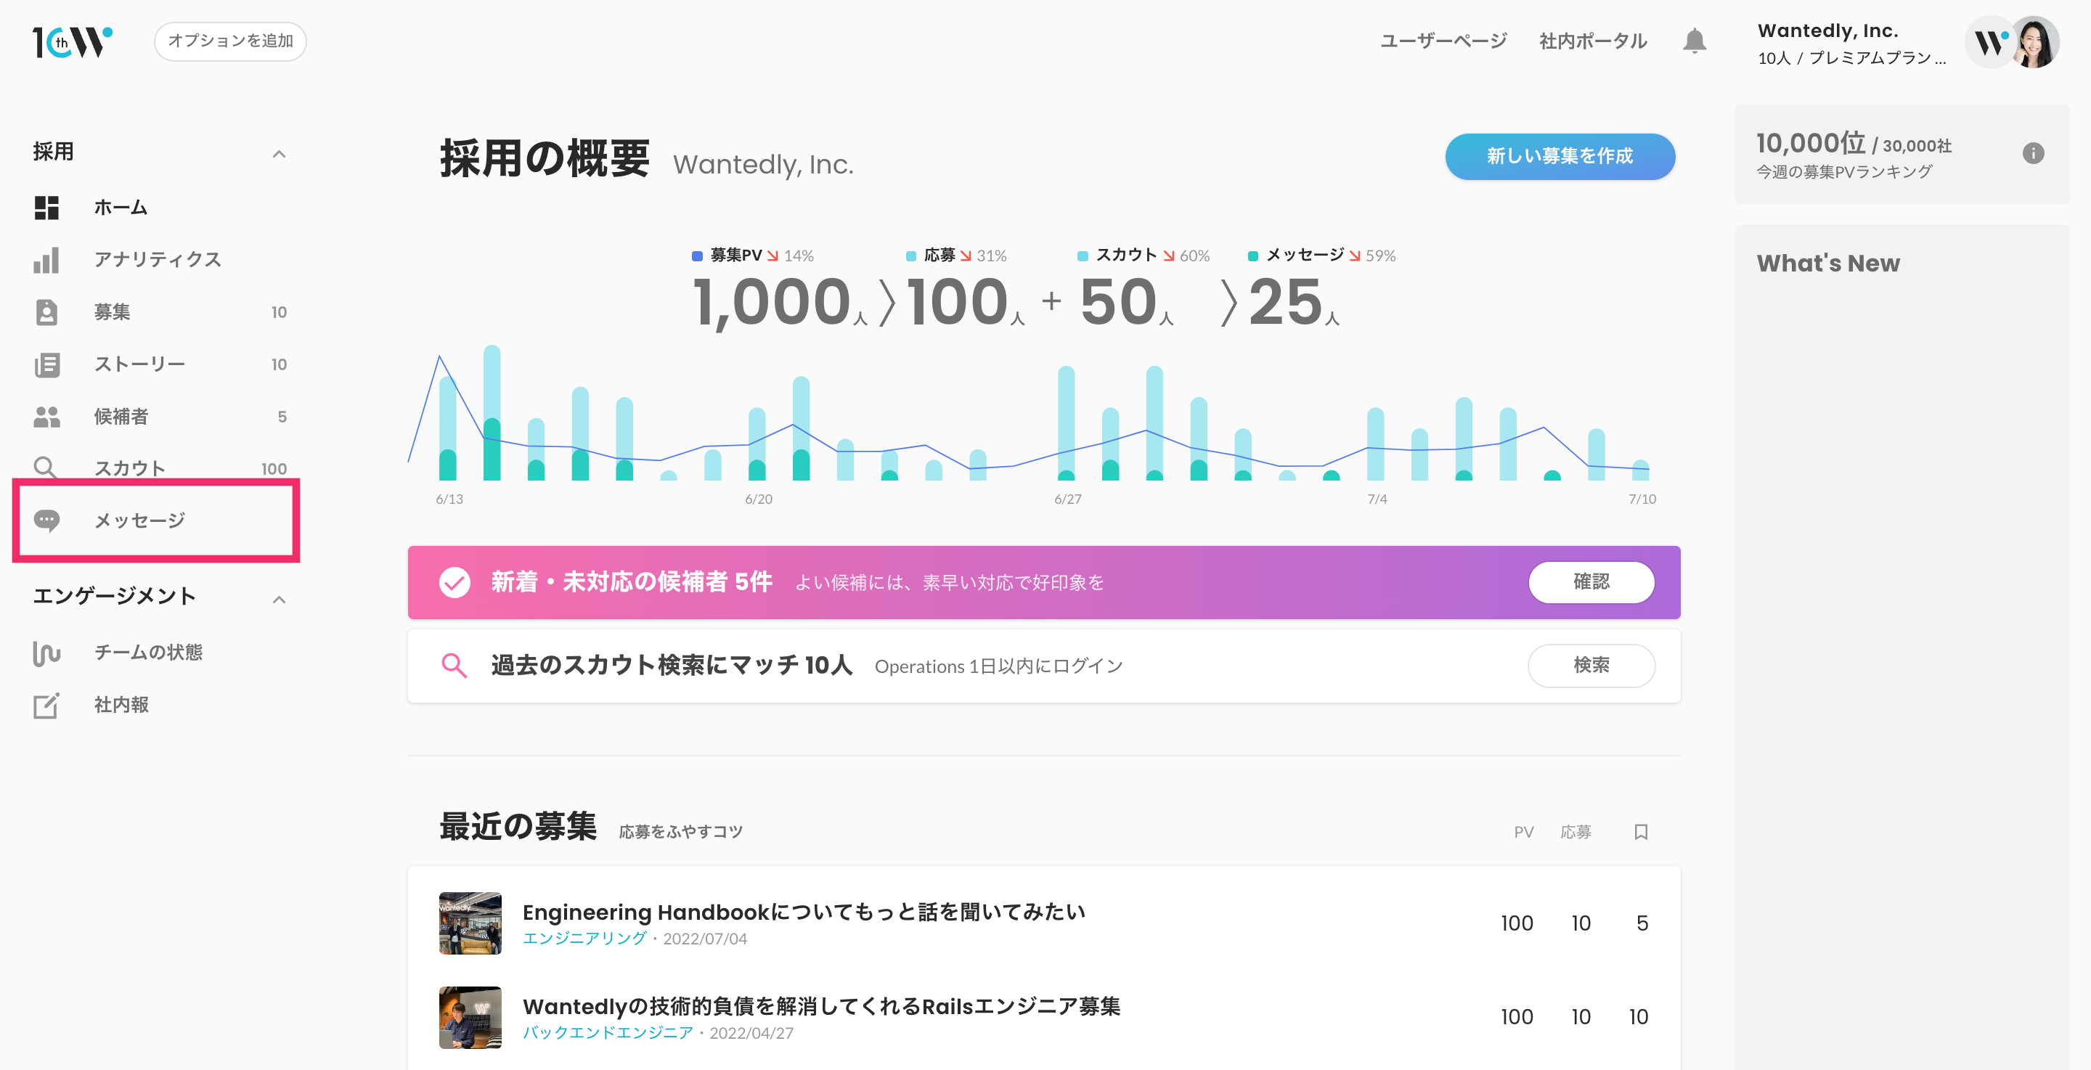Open the 社内ポータル top menu item

tap(1593, 41)
